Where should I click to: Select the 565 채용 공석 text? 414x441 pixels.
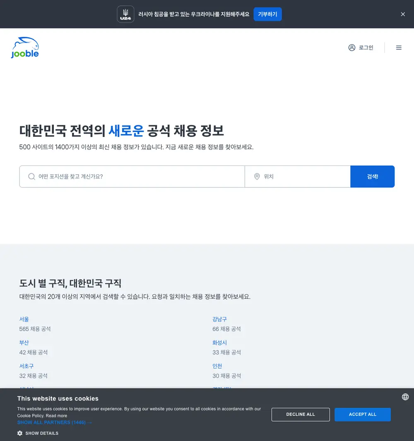(x=35, y=329)
